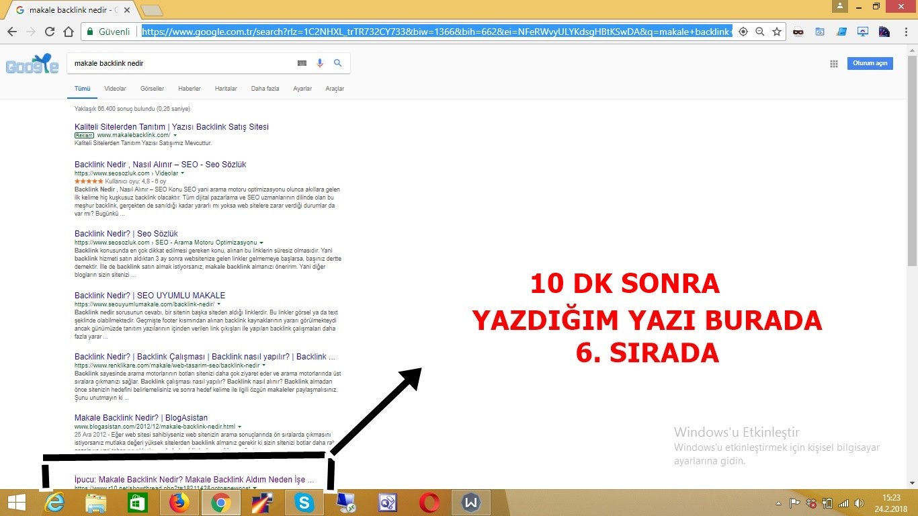Expand the Daha fazla menu
Image resolution: width=918 pixels, height=516 pixels.
[x=265, y=89]
